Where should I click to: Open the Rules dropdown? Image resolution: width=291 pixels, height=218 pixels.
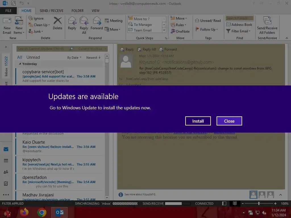178,25
